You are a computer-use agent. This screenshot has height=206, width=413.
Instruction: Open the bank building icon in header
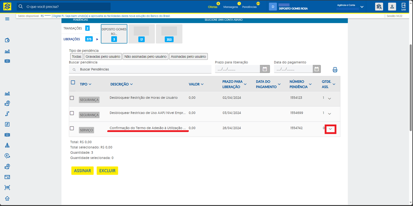point(379,6)
